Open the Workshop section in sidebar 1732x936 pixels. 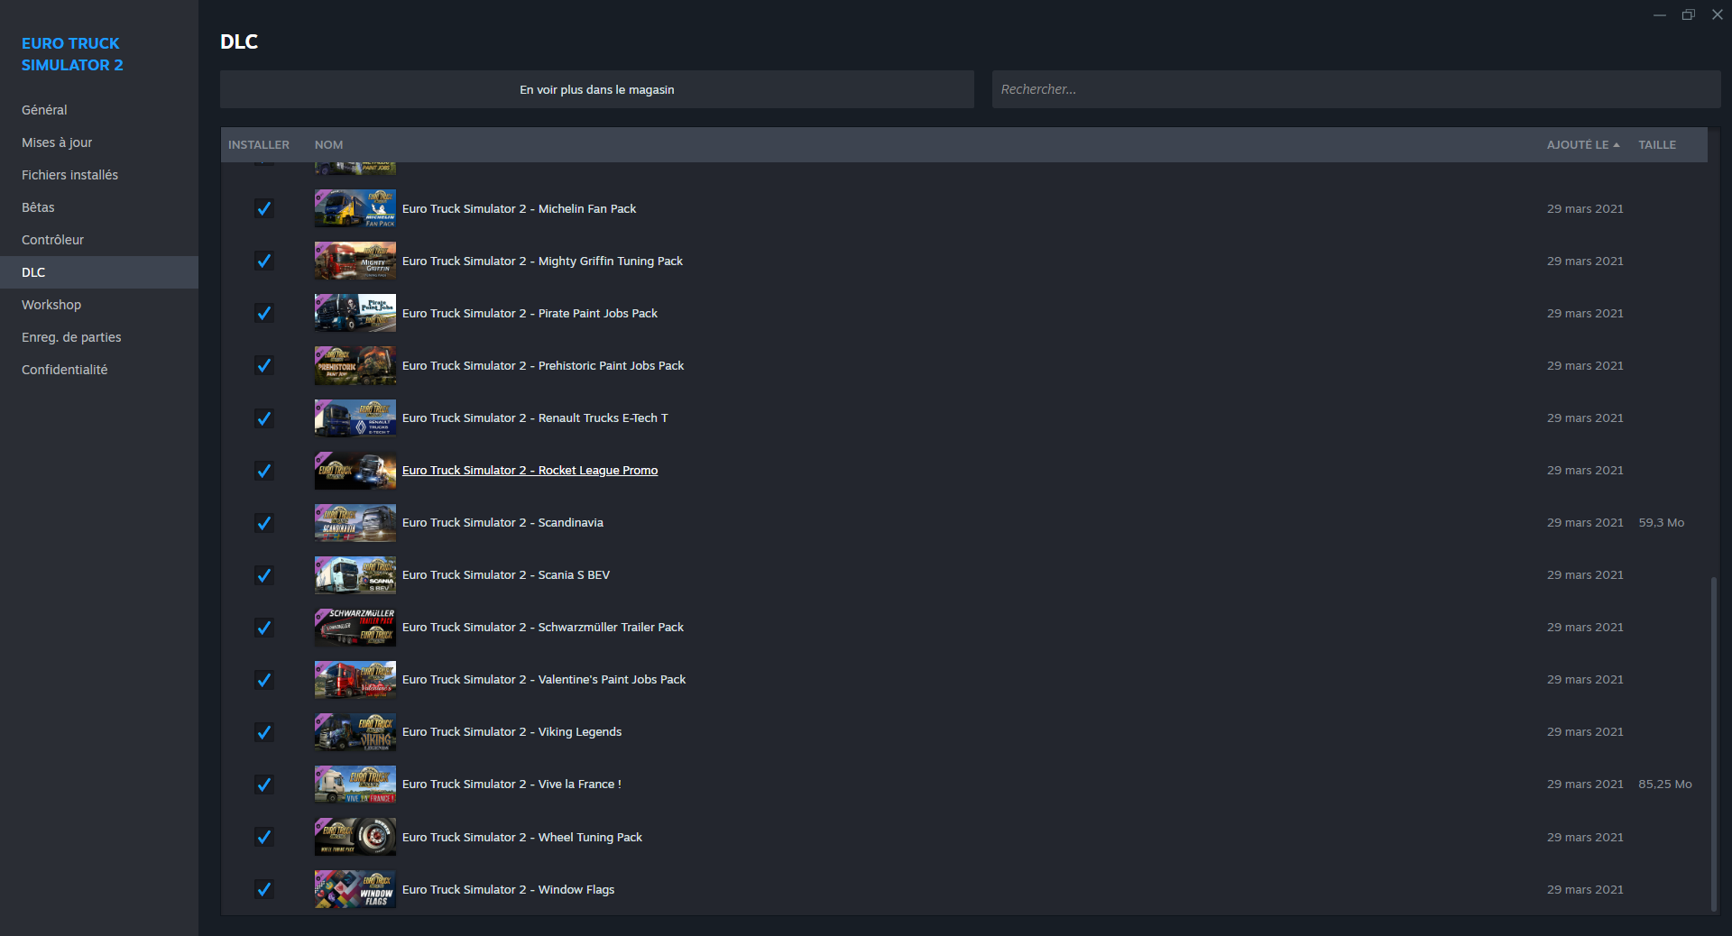pos(51,305)
